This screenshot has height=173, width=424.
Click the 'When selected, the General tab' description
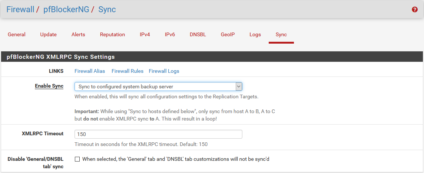tap(176, 159)
